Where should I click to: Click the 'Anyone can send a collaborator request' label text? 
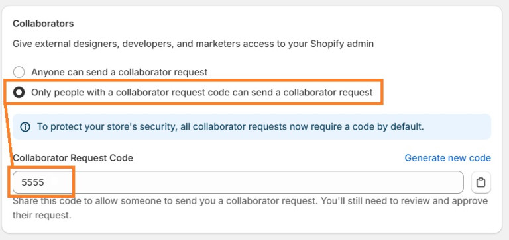coord(119,72)
